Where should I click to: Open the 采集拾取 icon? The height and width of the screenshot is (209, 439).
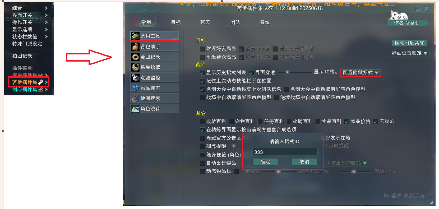click(x=135, y=67)
